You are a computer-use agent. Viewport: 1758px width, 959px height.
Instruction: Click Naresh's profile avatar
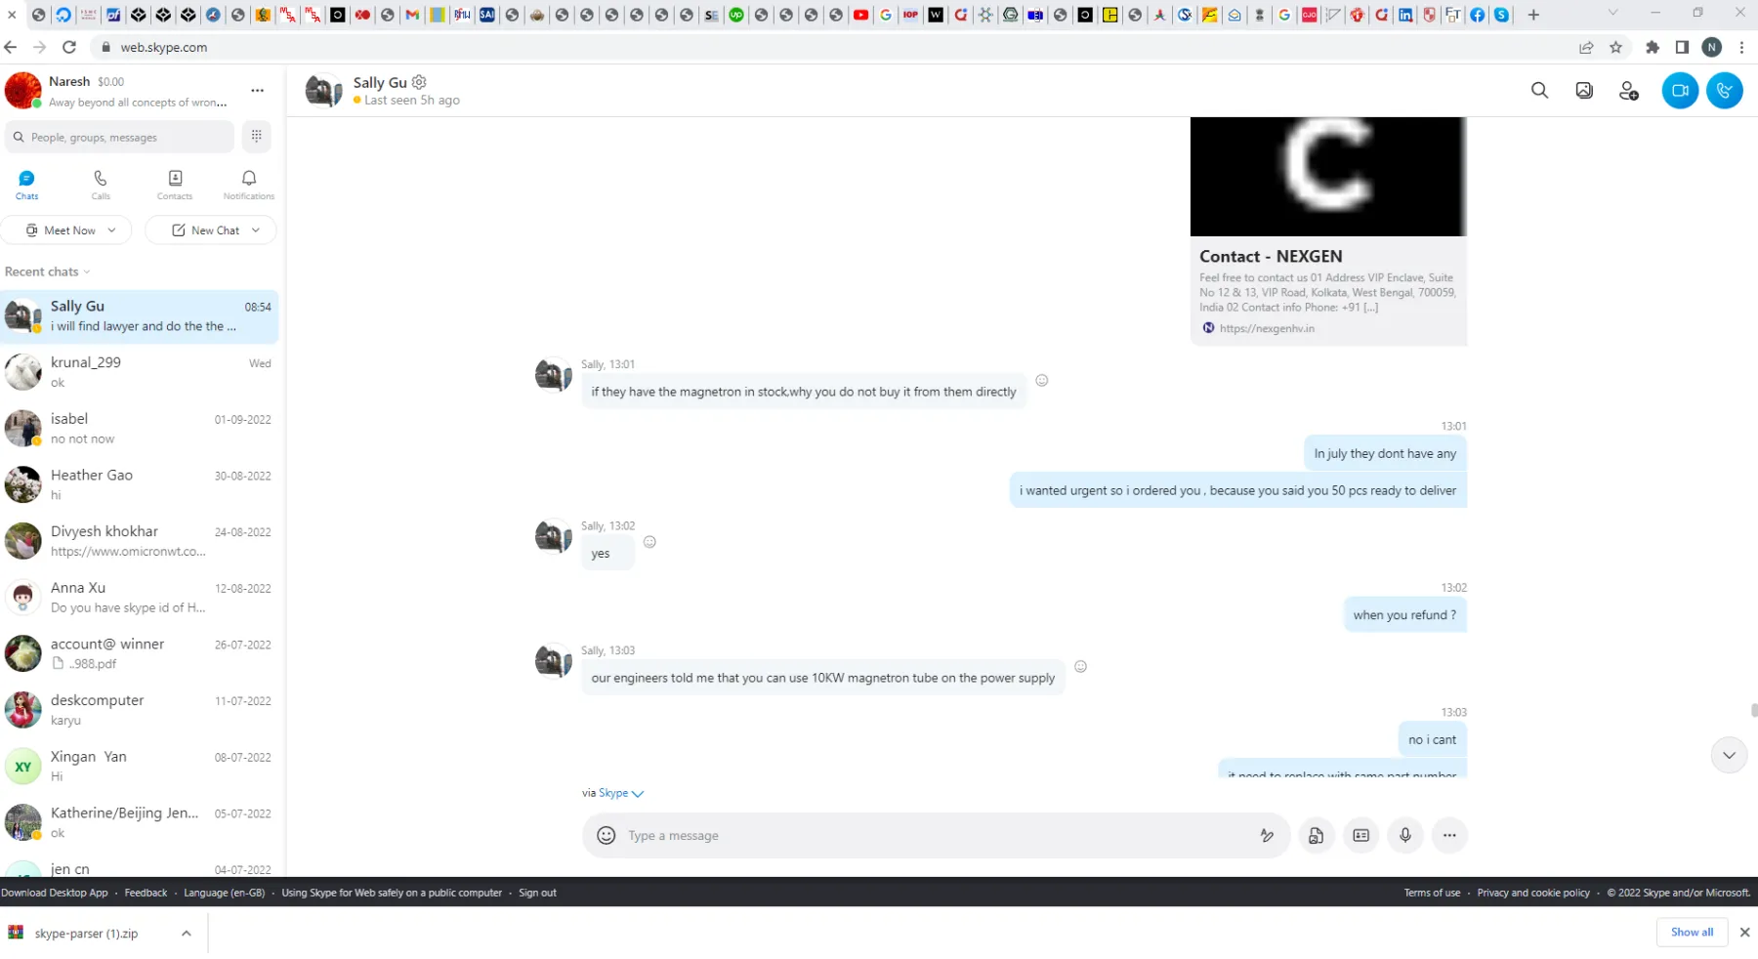pos(22,91)
